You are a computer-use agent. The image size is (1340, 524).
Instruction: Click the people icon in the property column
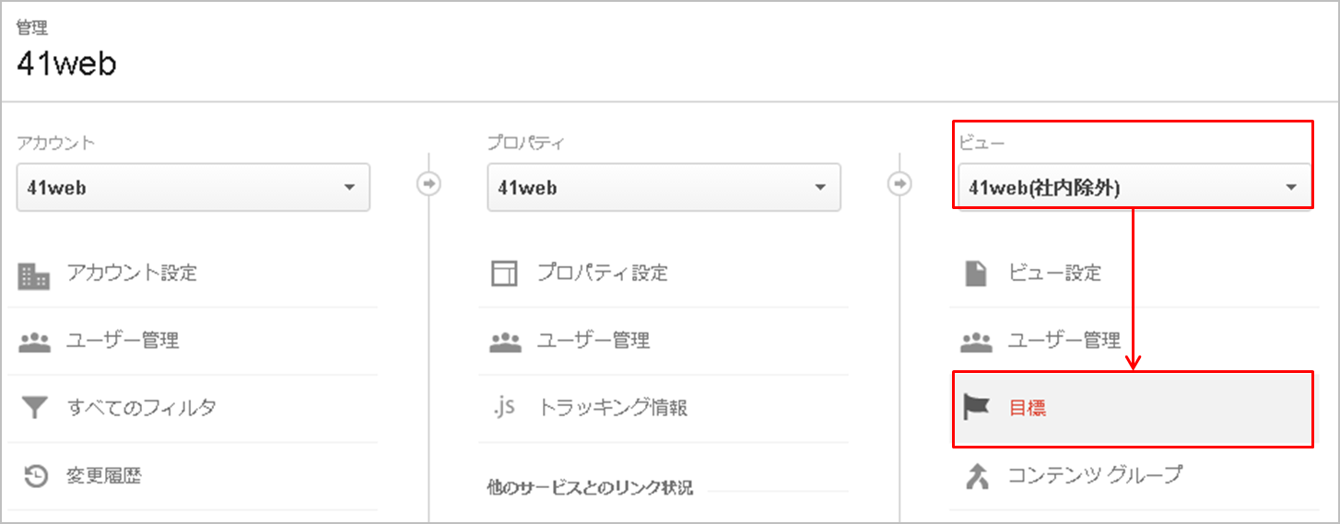pos(505,342)
